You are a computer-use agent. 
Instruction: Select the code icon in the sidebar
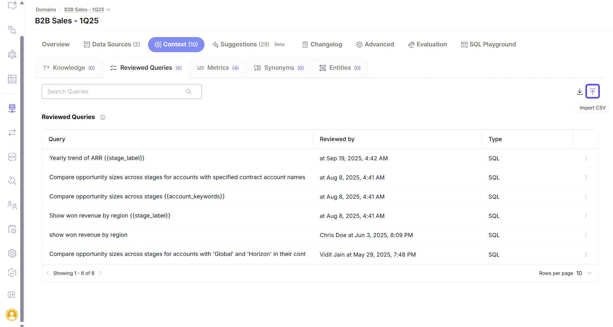pos(12,157)
